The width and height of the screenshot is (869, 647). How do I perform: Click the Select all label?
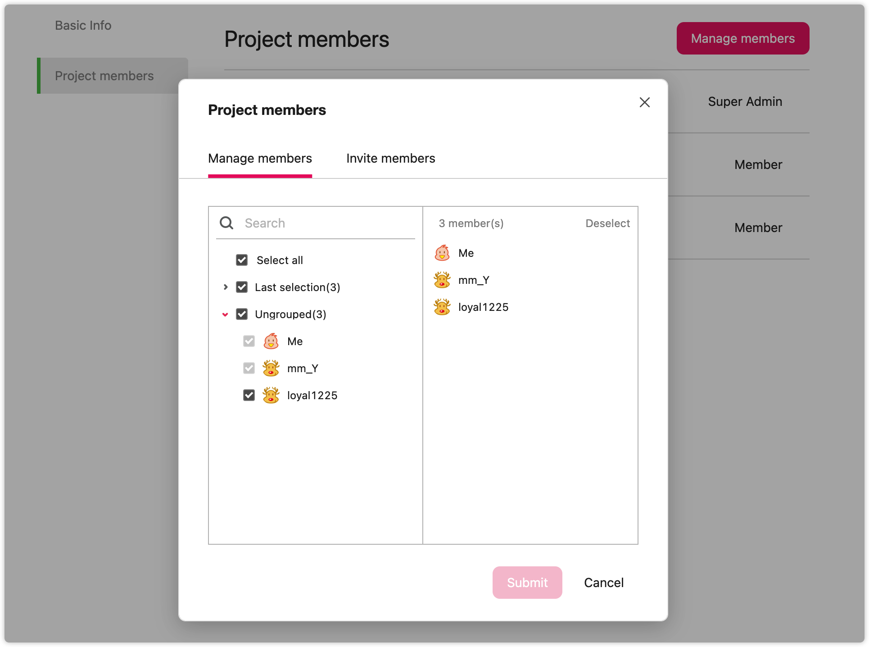click(x=280, y=260)
